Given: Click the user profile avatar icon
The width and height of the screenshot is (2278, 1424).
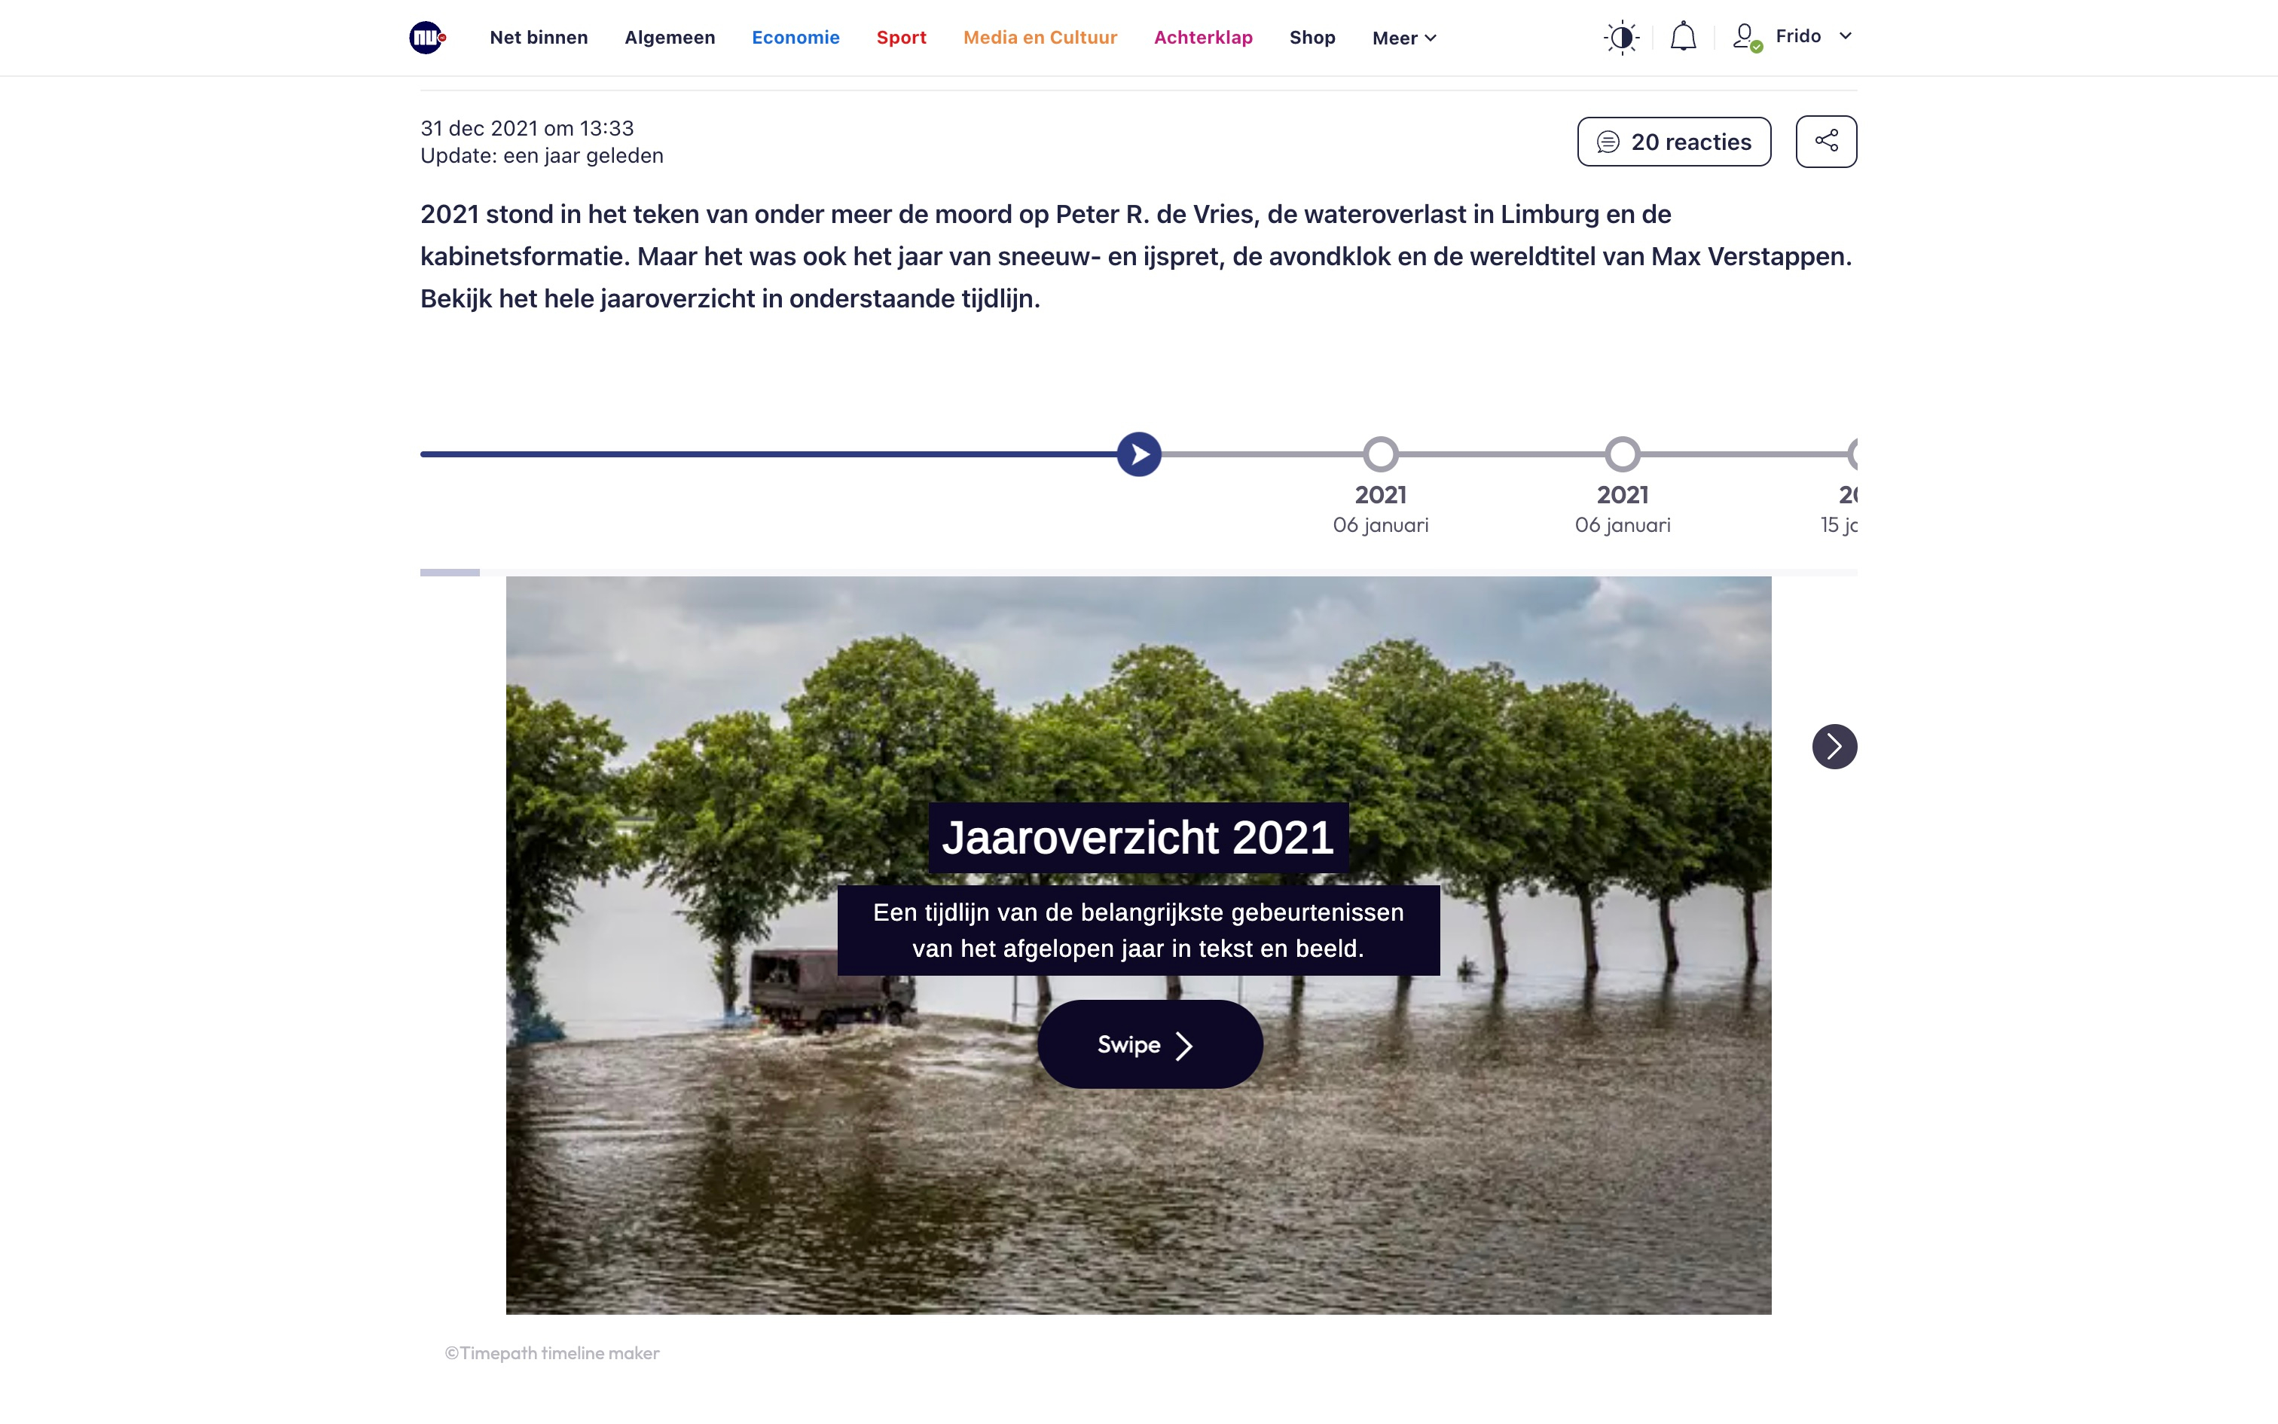Looking at the screenshot, I should coord(1745,38).
